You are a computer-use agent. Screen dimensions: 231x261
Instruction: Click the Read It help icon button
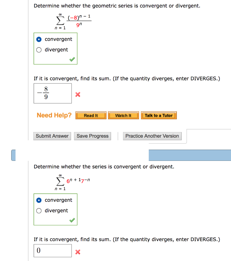tap(91, 115)
